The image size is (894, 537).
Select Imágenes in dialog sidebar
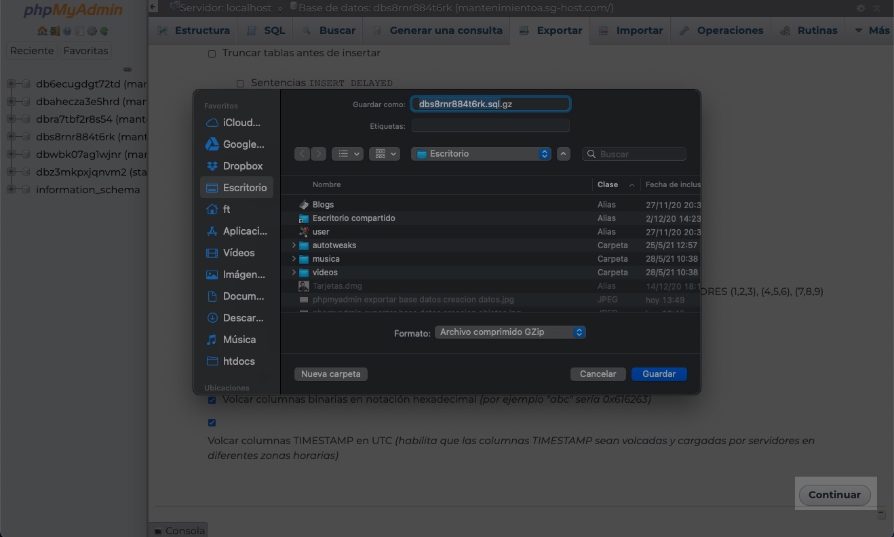pyautogui.click(x=237, y=275)
